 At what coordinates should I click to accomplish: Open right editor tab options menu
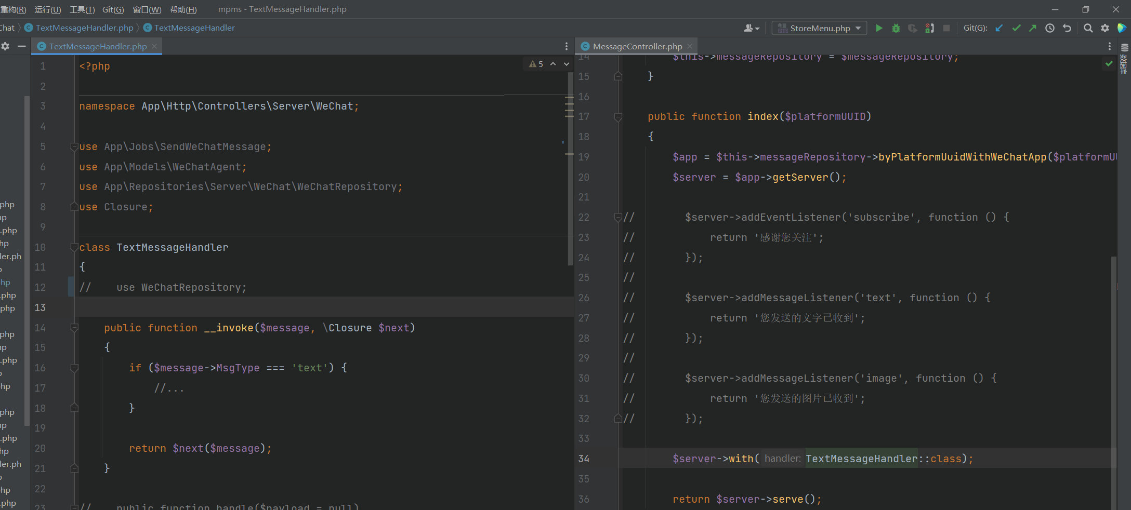pos(1109,46)
